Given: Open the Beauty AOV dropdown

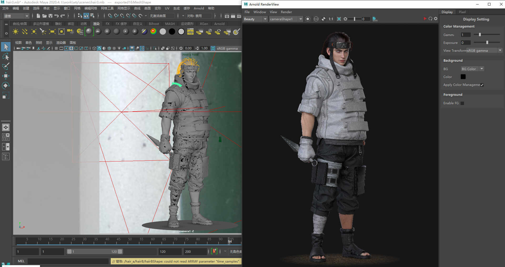Looking at the screenshot, I should tap(255, 19).
